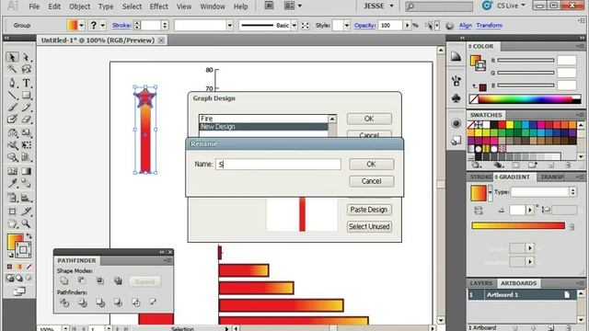589x331 pixels.
Task: Switch to the Stroke panel tab
Action: point(480,177)
